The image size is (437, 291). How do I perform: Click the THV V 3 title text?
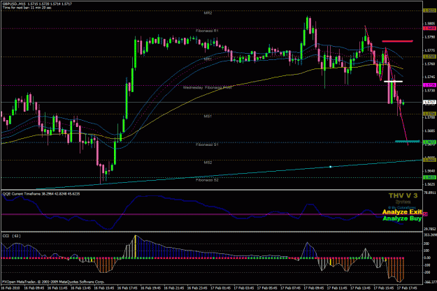[403, 196]
